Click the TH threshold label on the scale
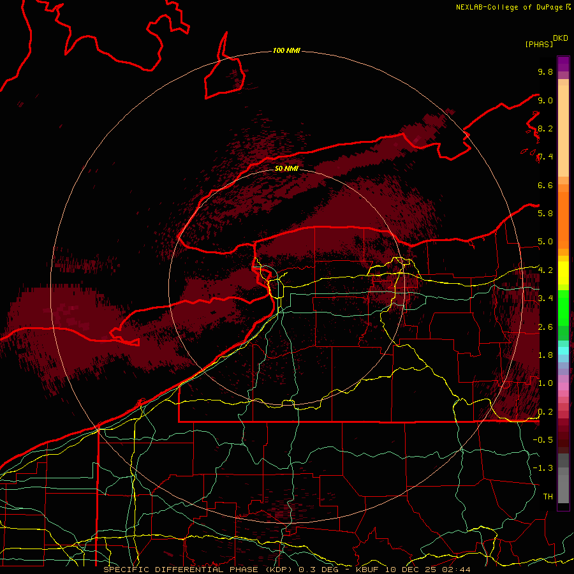Viewport: 574px width, 574px height. tap(548, 496)
